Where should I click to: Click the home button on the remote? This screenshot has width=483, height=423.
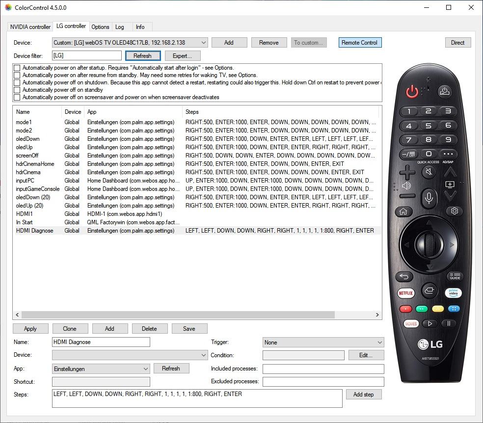click(403, 211)
